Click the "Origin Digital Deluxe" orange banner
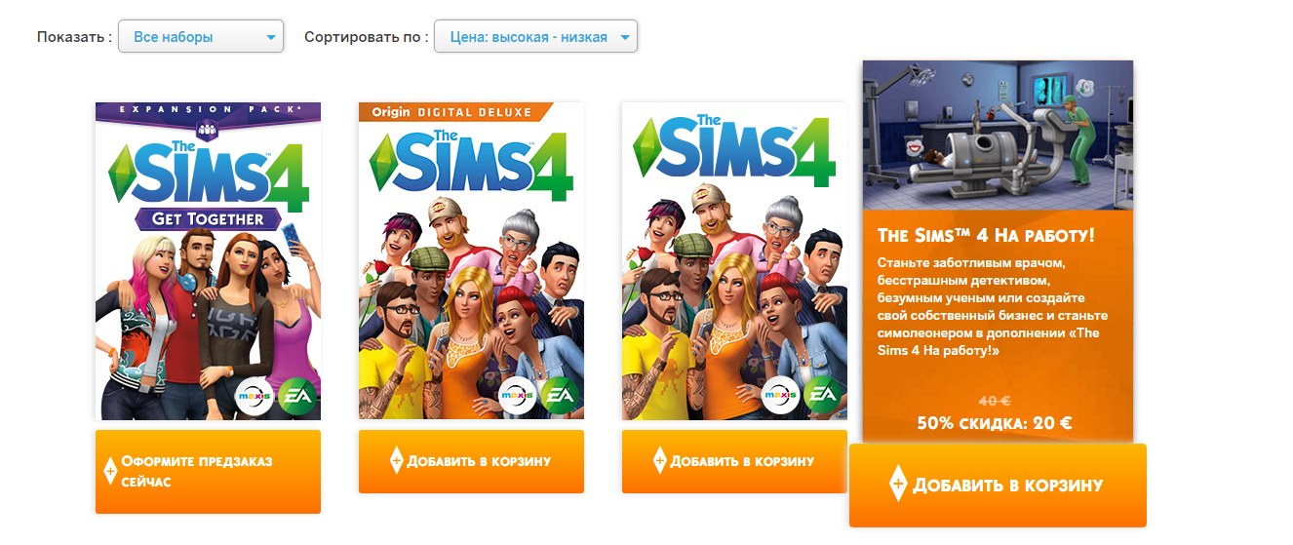This screenshot has height=545, width=1293. tap(453, 112)
